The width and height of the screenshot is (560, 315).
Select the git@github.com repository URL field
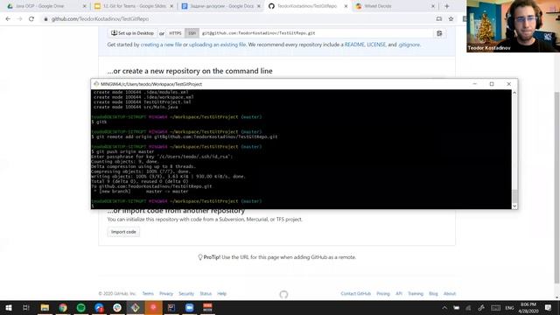[x=316, y=33]
